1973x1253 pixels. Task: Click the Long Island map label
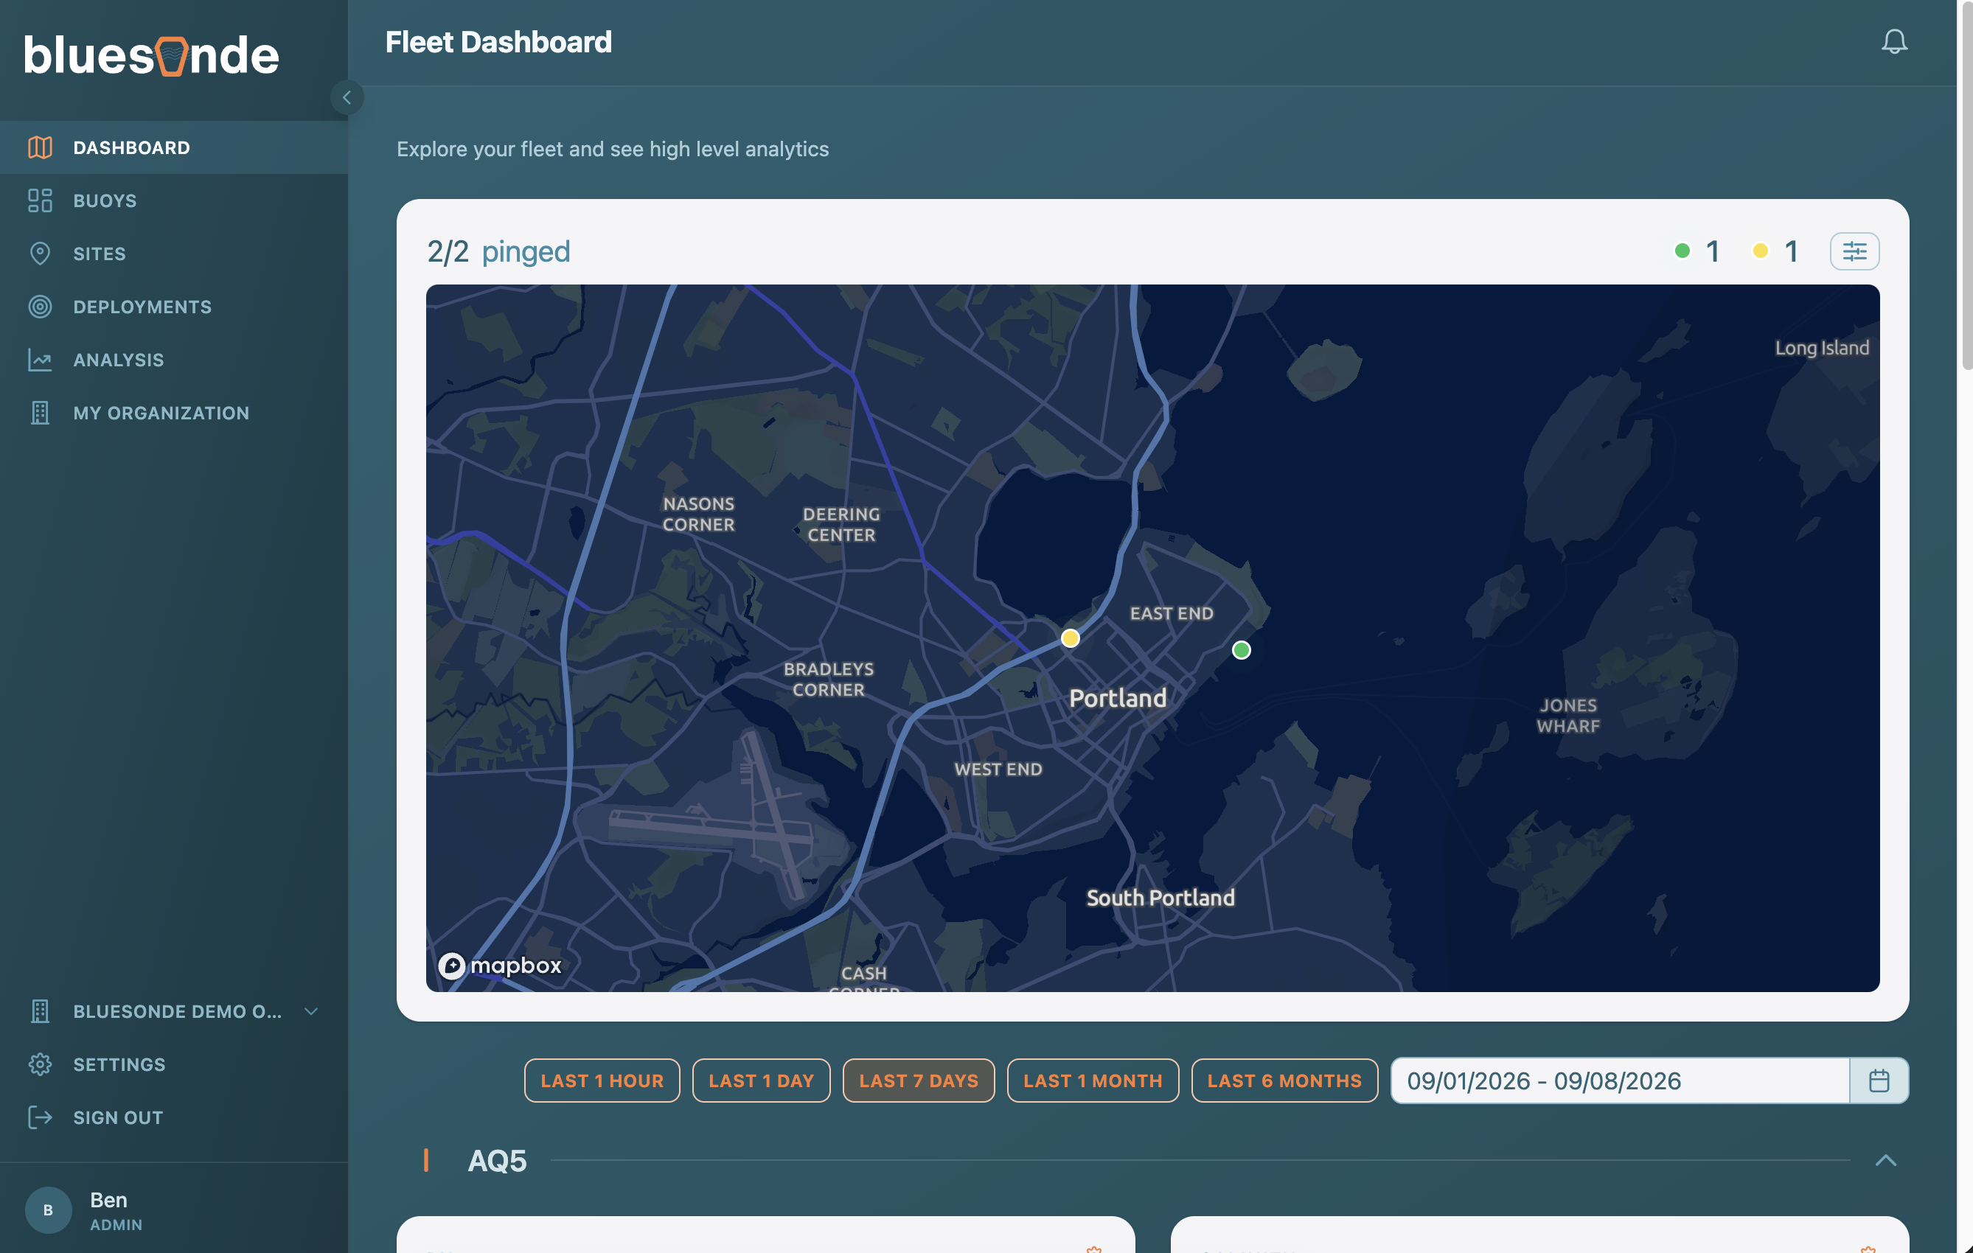tap(1823, 348)
